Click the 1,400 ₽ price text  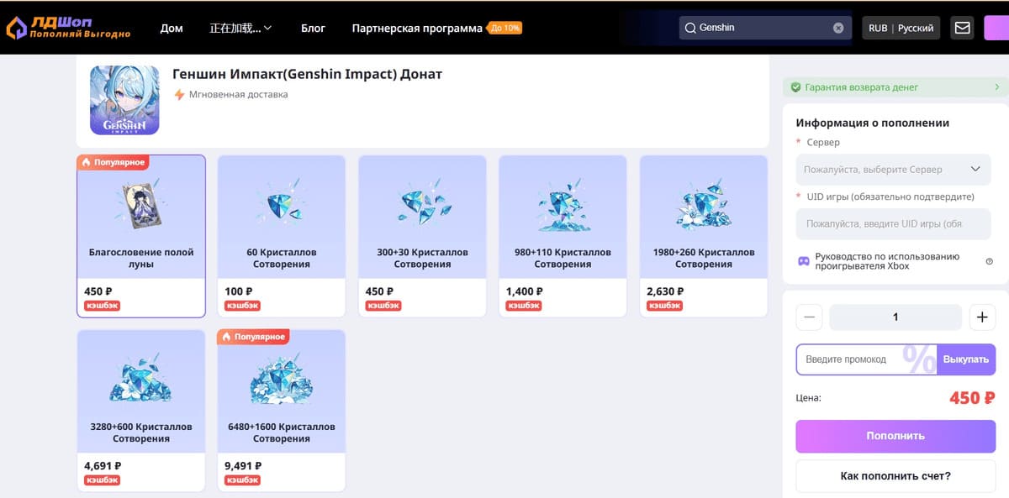[524, 291]
